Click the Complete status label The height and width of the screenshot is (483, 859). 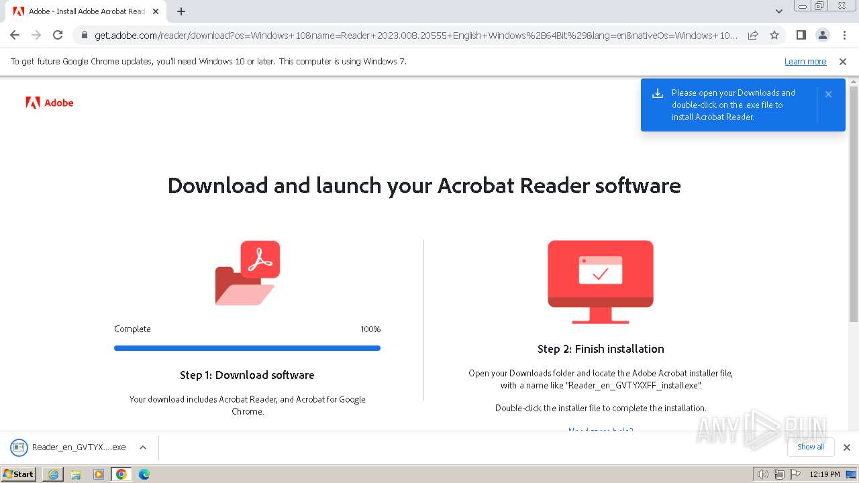tap(132, 329)
